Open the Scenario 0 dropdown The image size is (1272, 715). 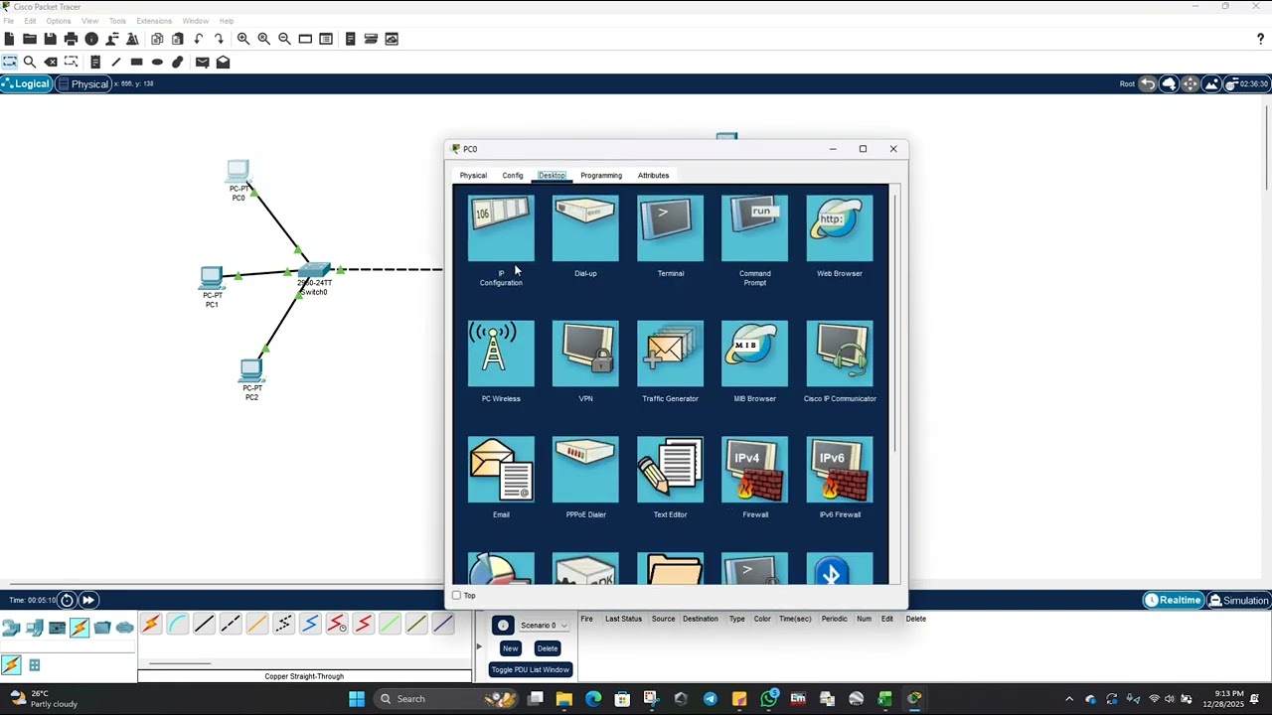tap(544, 626)
